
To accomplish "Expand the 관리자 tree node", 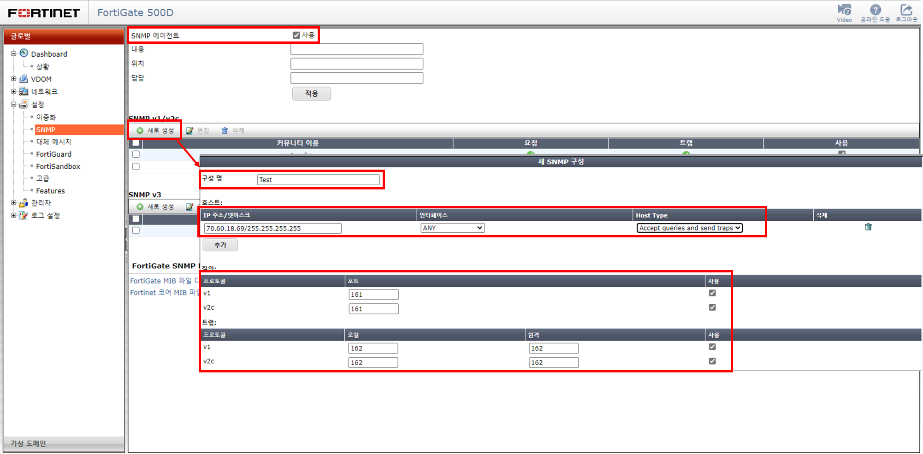I will click(14, 203).
